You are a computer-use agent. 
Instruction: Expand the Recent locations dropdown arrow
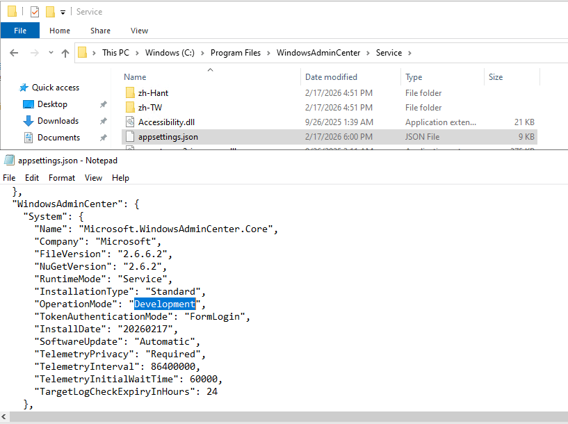51,53
